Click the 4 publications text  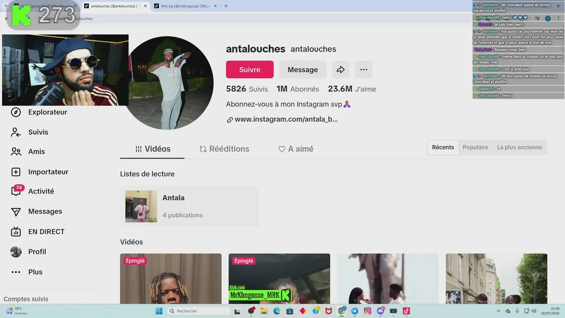[x=183, y=215]
